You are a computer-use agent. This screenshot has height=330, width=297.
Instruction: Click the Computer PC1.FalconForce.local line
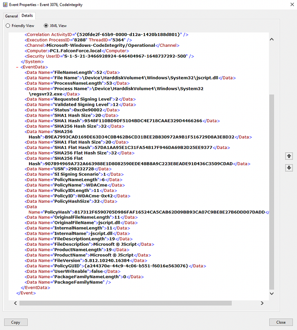pyautogui.click(x=77, y=51)
